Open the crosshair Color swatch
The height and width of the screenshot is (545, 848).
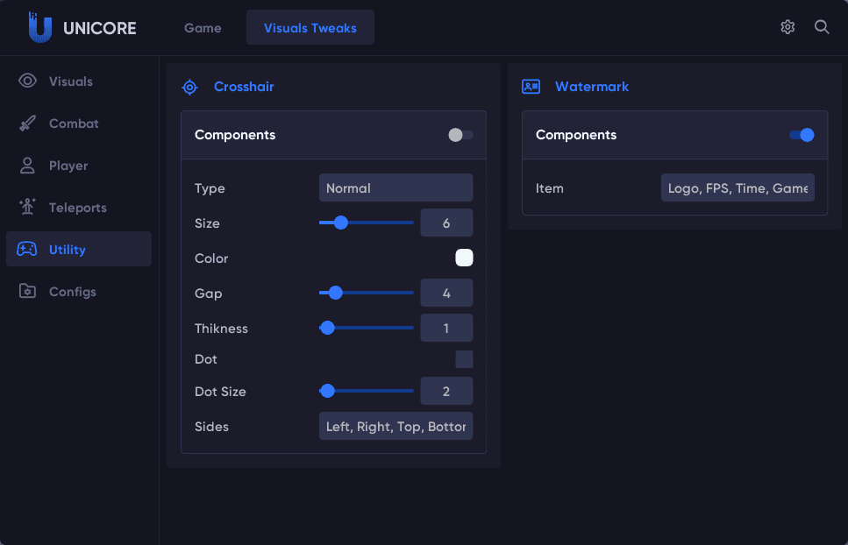point(464,258)
